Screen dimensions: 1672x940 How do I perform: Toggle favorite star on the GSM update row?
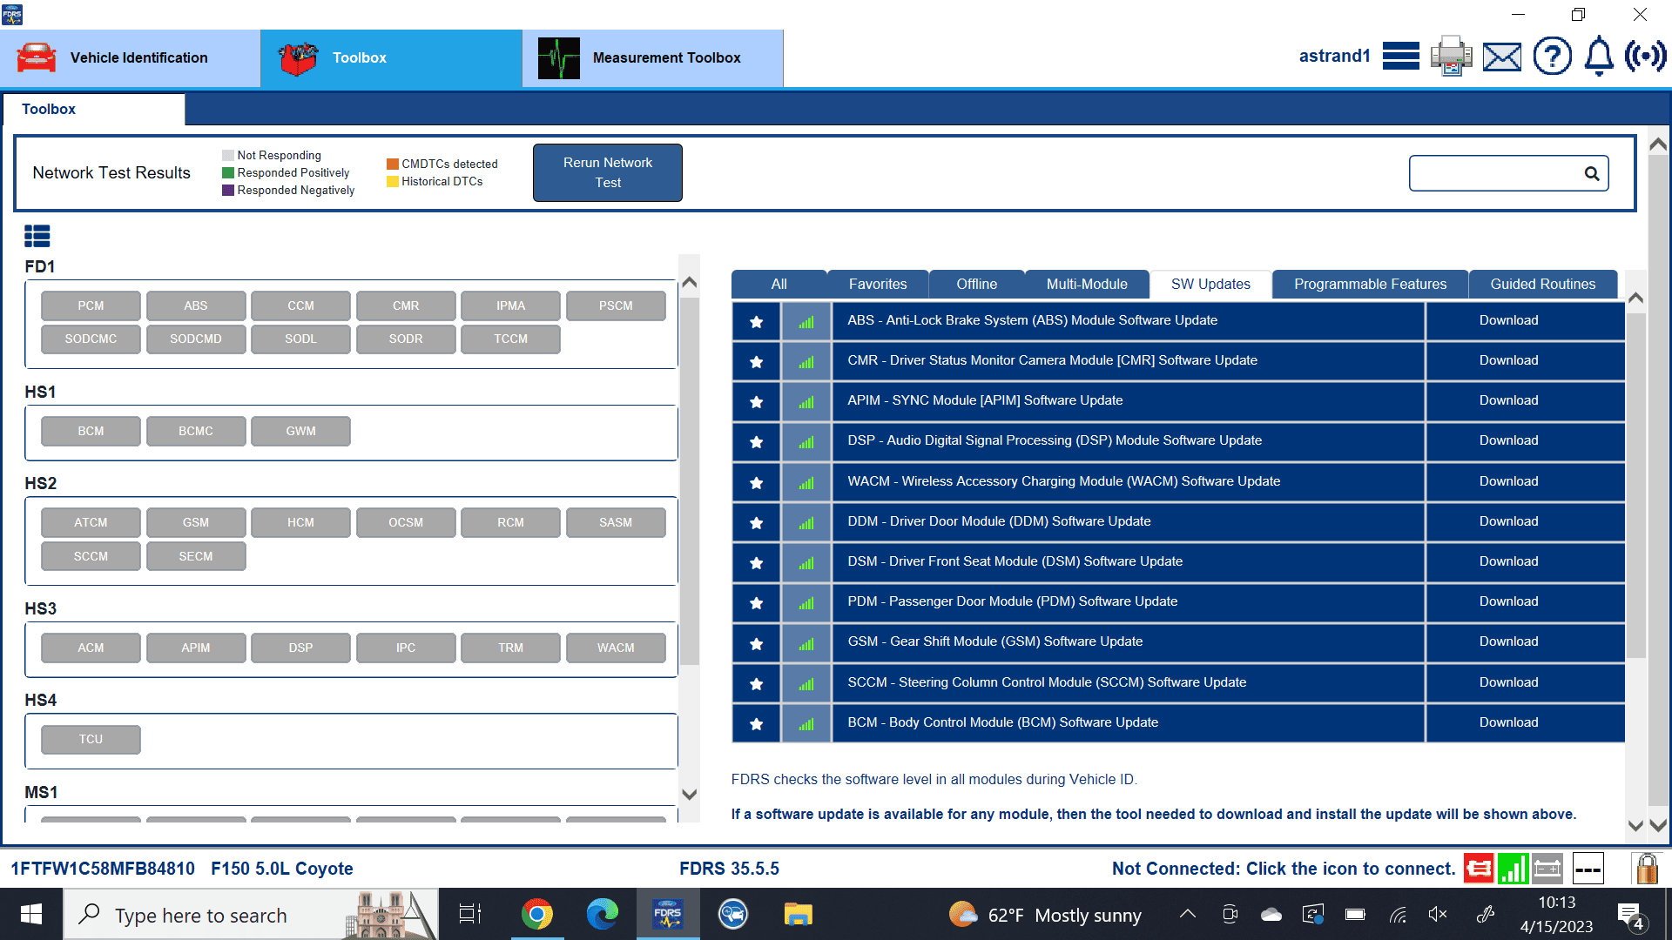pyautogui.click(x=756, y=643)
